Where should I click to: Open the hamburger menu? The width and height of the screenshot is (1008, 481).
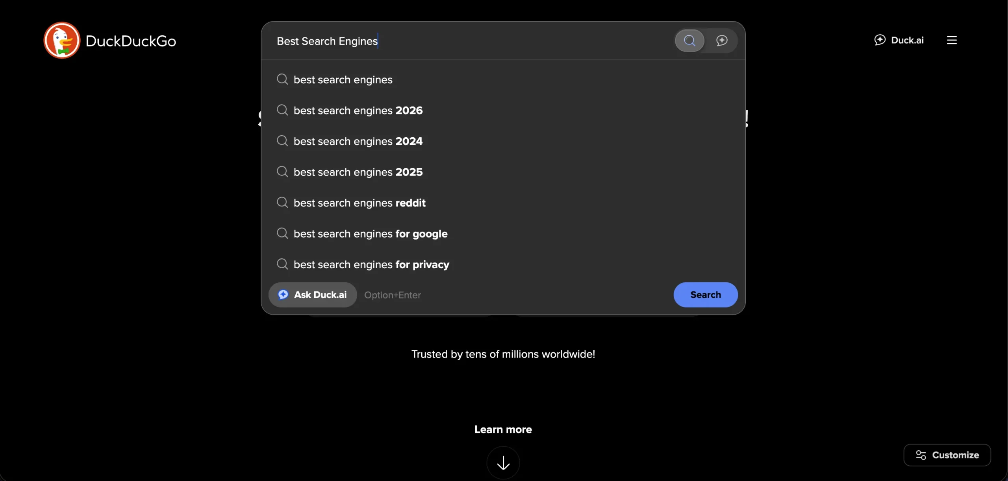[952, 40]
